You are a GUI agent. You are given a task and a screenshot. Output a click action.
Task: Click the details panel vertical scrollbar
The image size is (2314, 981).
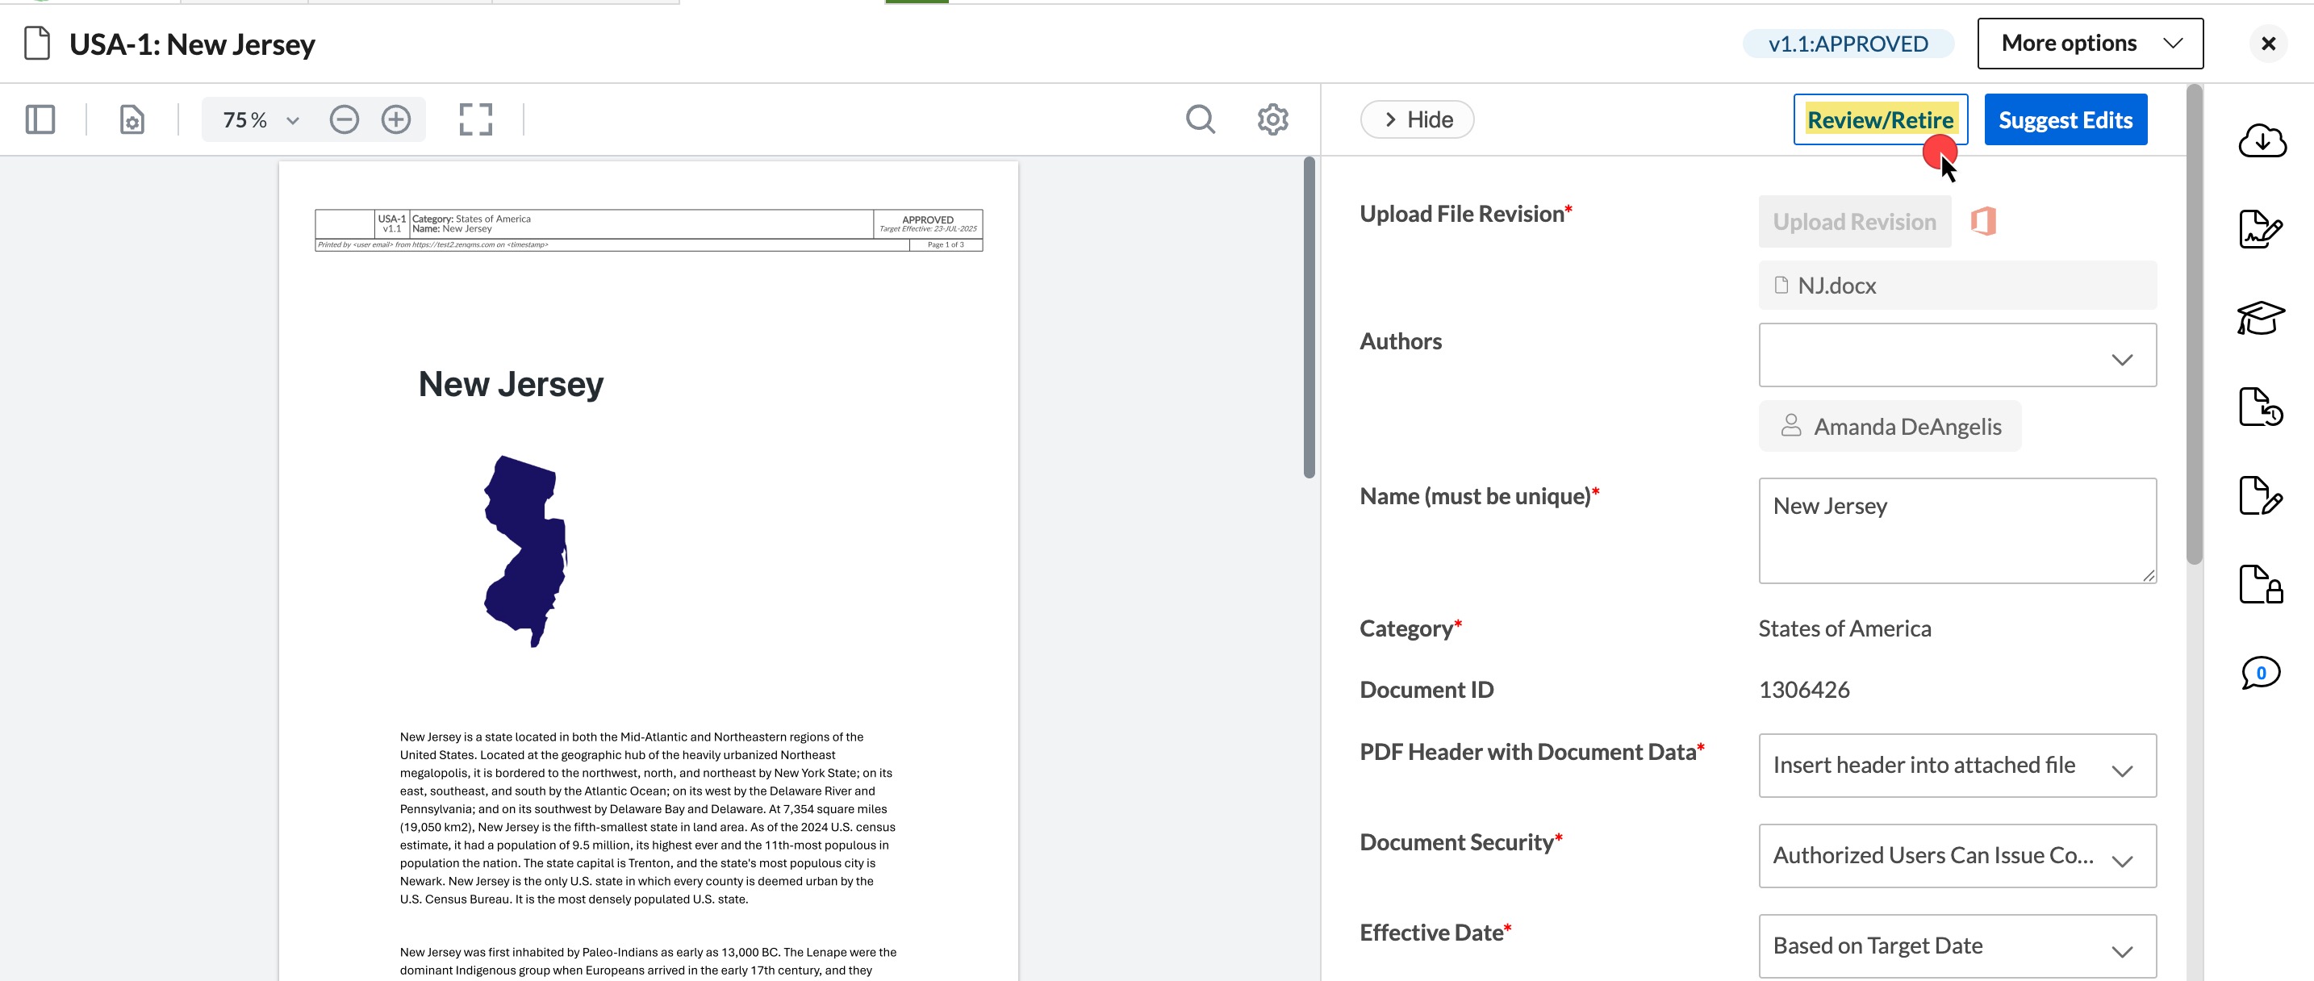point(2194,324)
